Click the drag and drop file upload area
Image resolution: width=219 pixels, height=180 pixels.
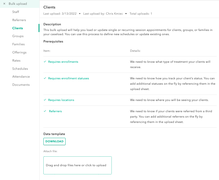tap(77, 165)
